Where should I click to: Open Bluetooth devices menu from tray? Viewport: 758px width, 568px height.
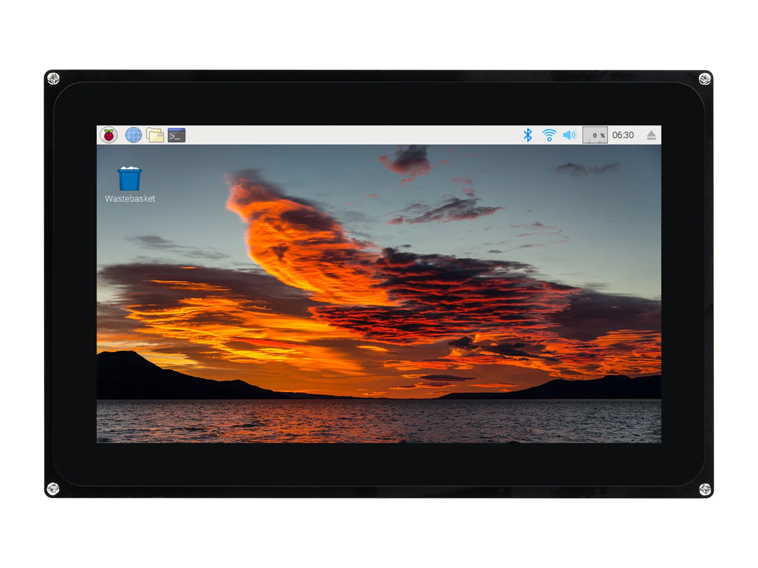tap(527, 135)
